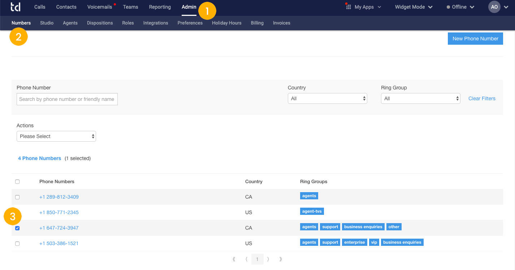This screenshot has width=515, height=270.
Task: Expand the Offline status dropdown
Action: tap(460, 7)
